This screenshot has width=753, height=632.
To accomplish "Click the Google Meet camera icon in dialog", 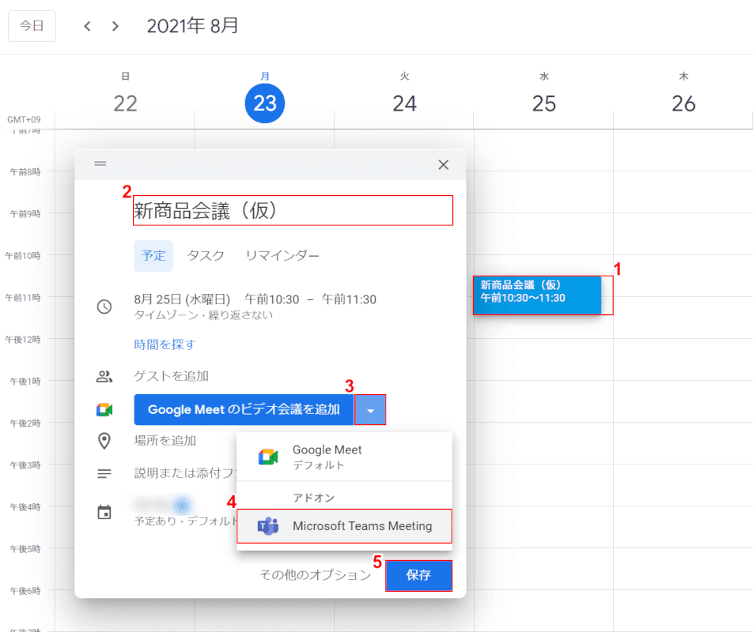I will pyautogui.click(x=104, y=410).
